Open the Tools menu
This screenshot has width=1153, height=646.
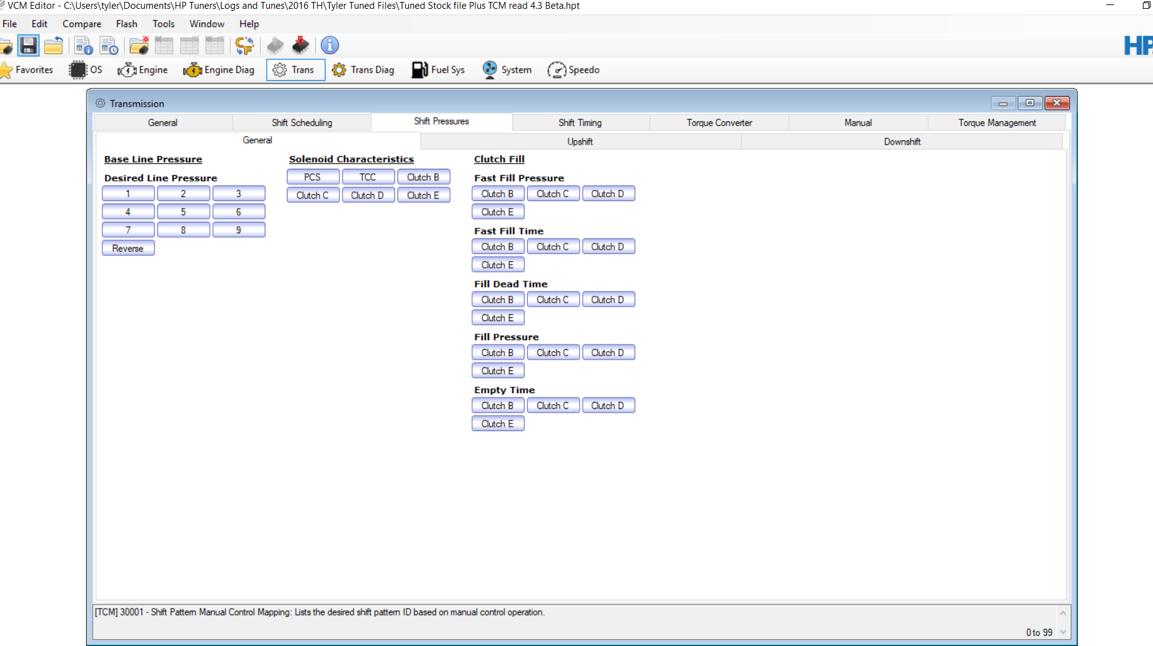point(163,24)
